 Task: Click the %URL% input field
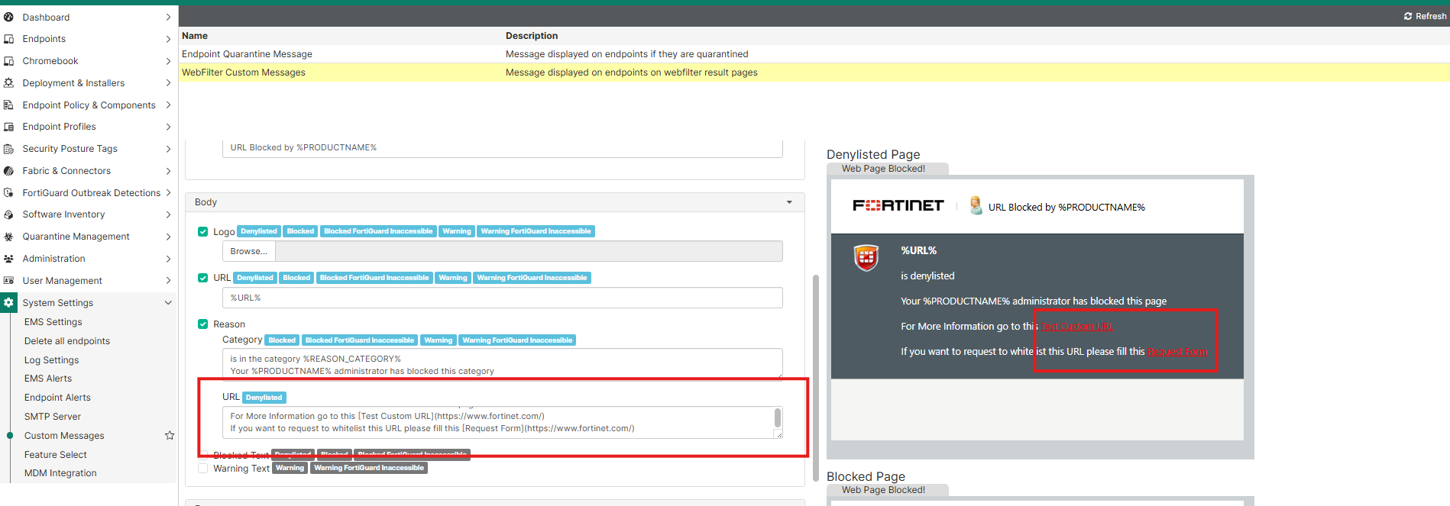point(502,298)
